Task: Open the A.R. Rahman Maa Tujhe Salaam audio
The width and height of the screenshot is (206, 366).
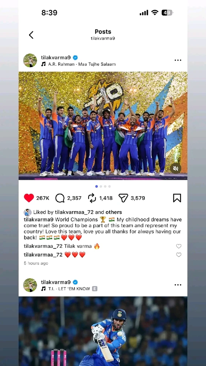Action: click(78, 64)
